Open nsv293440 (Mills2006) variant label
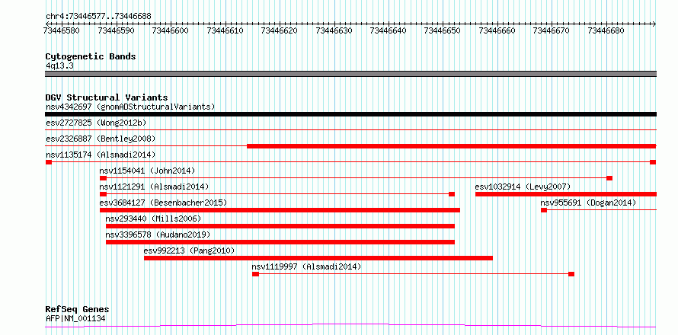 pos(153,219)
